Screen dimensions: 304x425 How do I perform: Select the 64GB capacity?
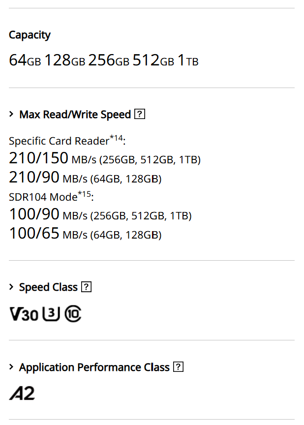25,61
